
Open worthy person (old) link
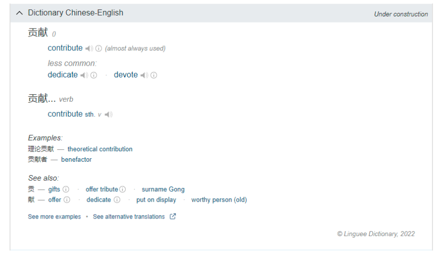click(x=219, y=200)
